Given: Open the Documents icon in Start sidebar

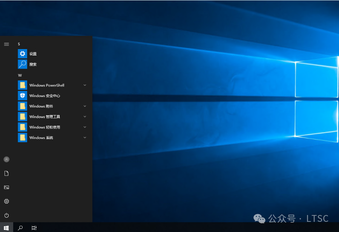Looking at the screenshot, I should pyautogui.click(x=6, y=174).
